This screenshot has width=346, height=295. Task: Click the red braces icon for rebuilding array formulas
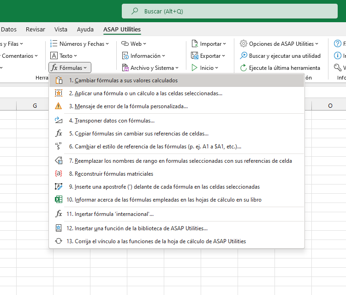(x=59, y=174)
